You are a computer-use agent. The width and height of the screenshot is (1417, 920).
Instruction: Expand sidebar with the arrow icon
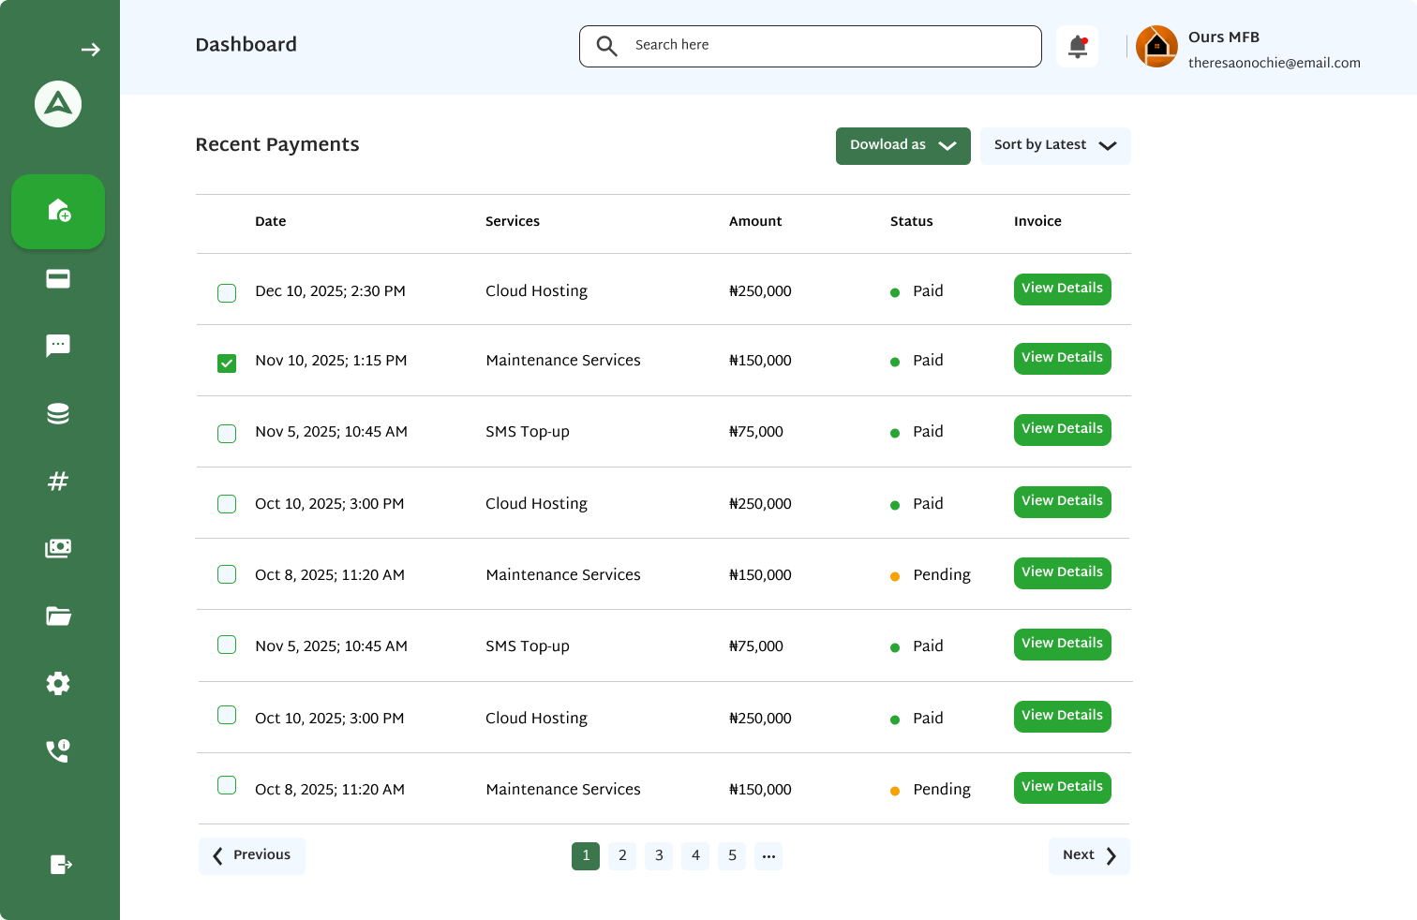coord(91,50)
